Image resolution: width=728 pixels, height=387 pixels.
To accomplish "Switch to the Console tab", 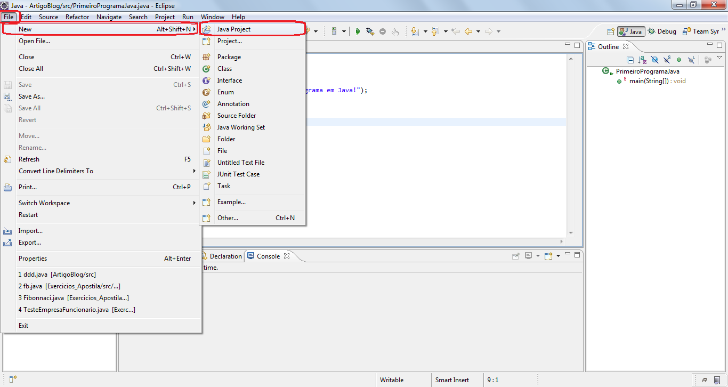I will point(269,256).
